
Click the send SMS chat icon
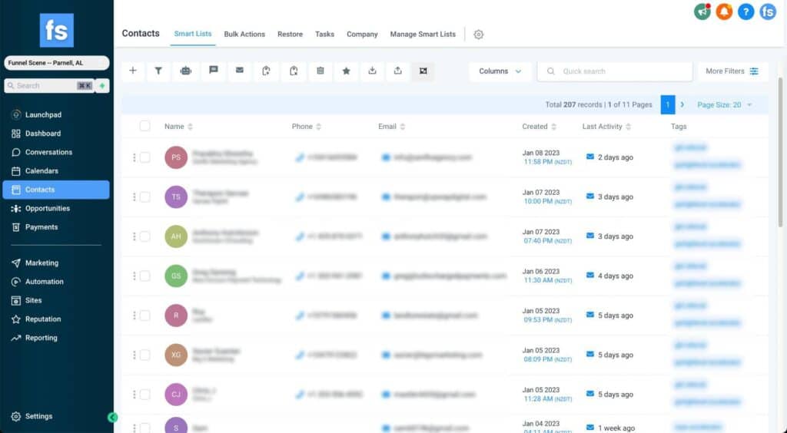(x=213, y=71)
